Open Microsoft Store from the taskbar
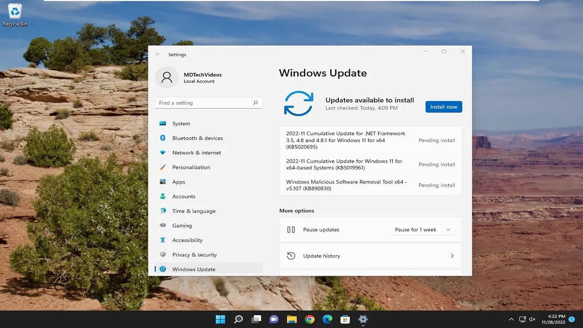 pyautogui.click(x=345, y=319)
